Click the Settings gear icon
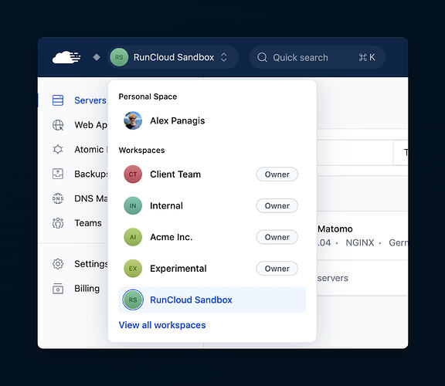Image resolution: width=445 pixels, height=386 pixels. 58,264
